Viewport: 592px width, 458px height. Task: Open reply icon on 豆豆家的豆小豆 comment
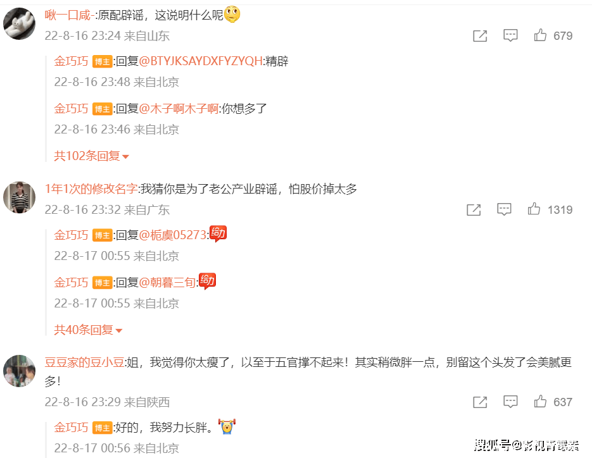510,402
